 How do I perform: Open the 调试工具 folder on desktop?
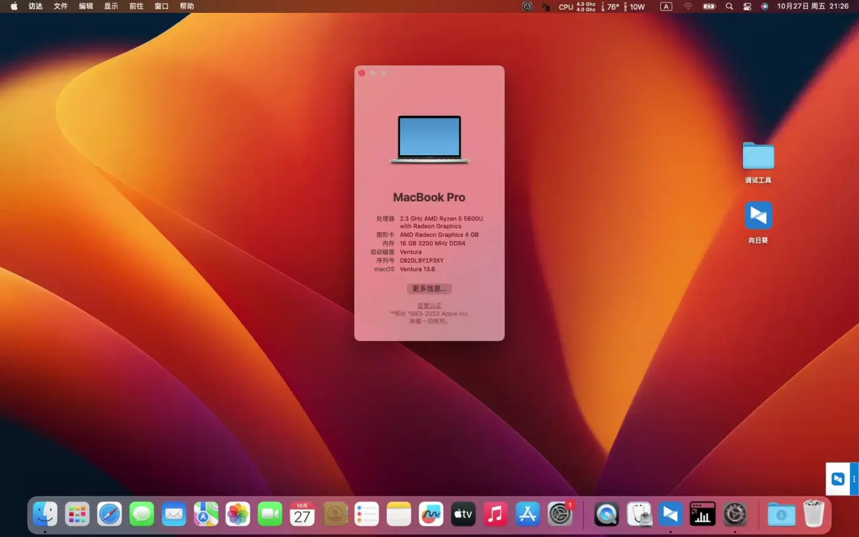758,156
